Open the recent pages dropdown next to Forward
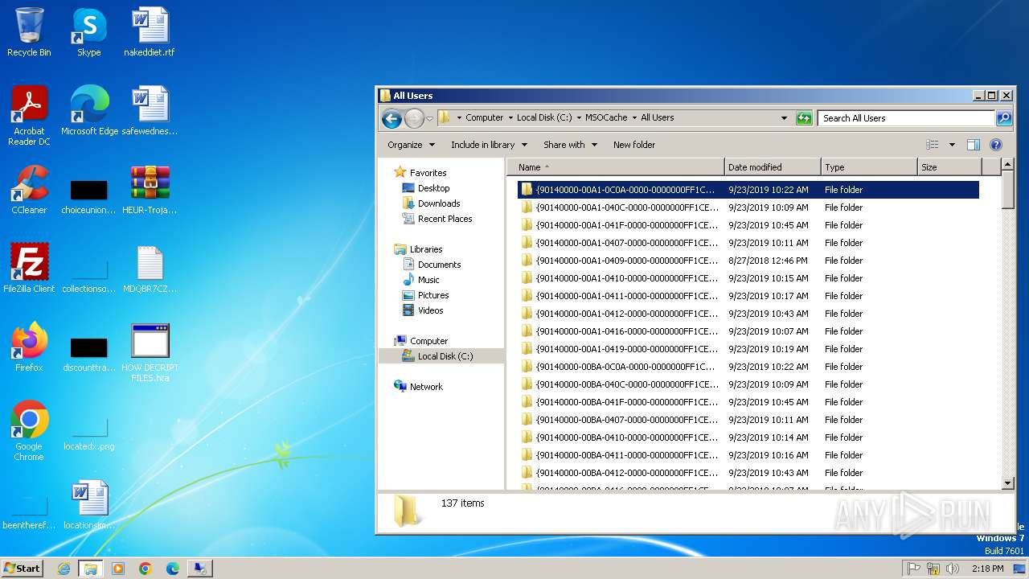Viewport: 1029px width, 579px height. tap(429, 118)
